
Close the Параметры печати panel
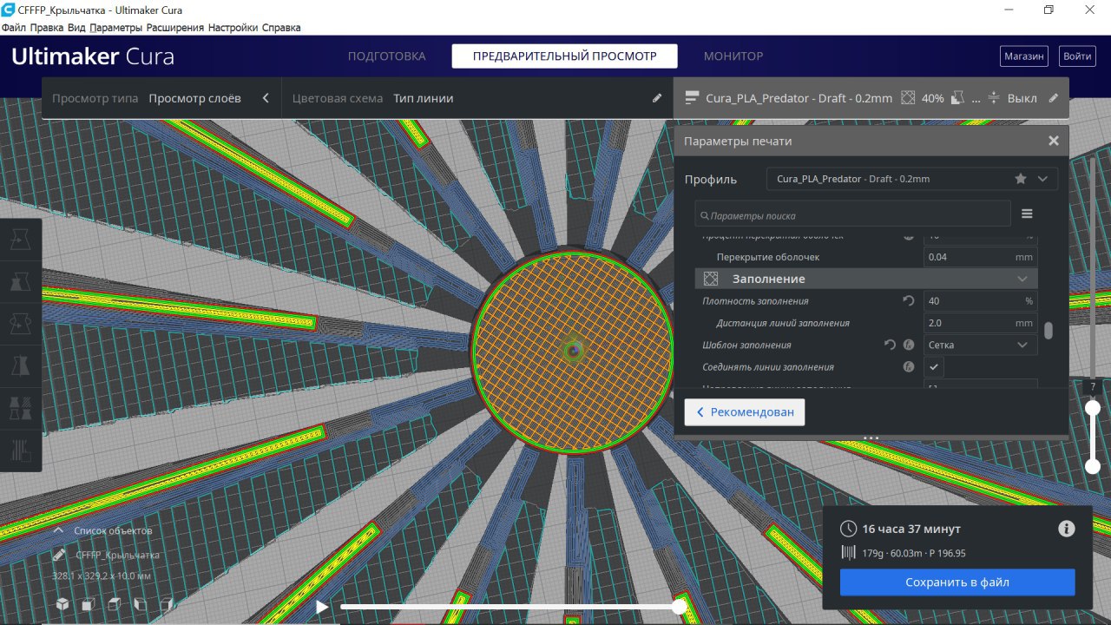click(1054, 141)
